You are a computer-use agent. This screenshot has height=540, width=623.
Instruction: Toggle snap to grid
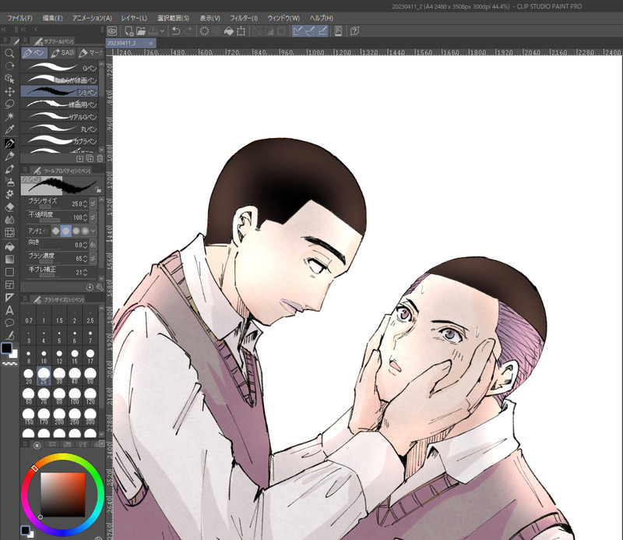[322, 31]
